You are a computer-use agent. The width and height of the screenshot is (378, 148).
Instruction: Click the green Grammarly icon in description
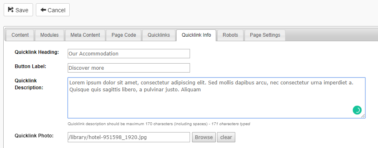(357, 110)
